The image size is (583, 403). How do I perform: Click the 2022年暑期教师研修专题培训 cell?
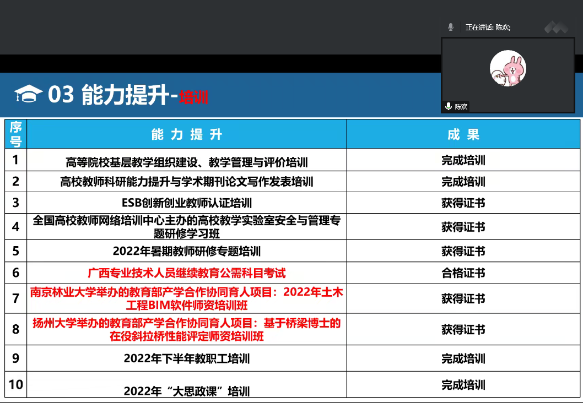pyautogui.click(x=187, y=251)
